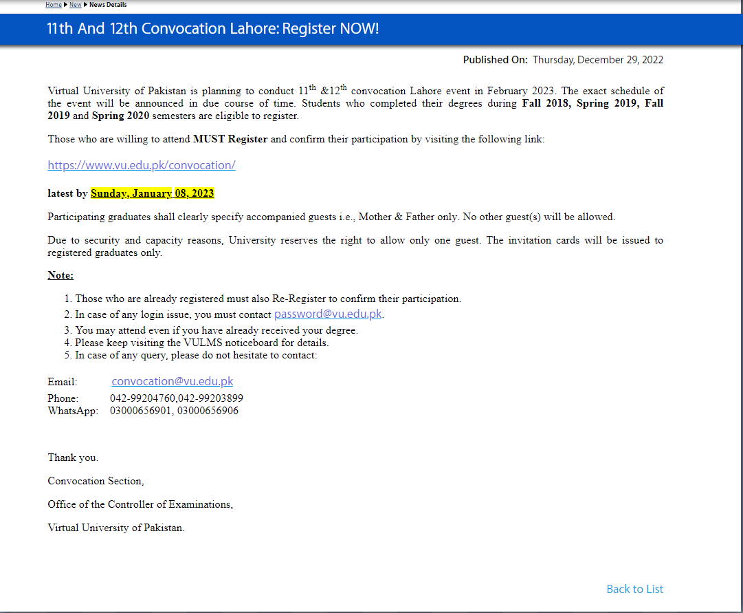Email password@vu.edu.pk for login issues
Screen dimensions: 743x613
coord(328,314)
